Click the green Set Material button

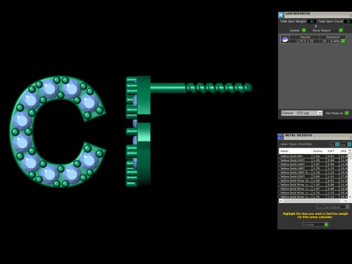pyautogui.click(x=347, y=113)
